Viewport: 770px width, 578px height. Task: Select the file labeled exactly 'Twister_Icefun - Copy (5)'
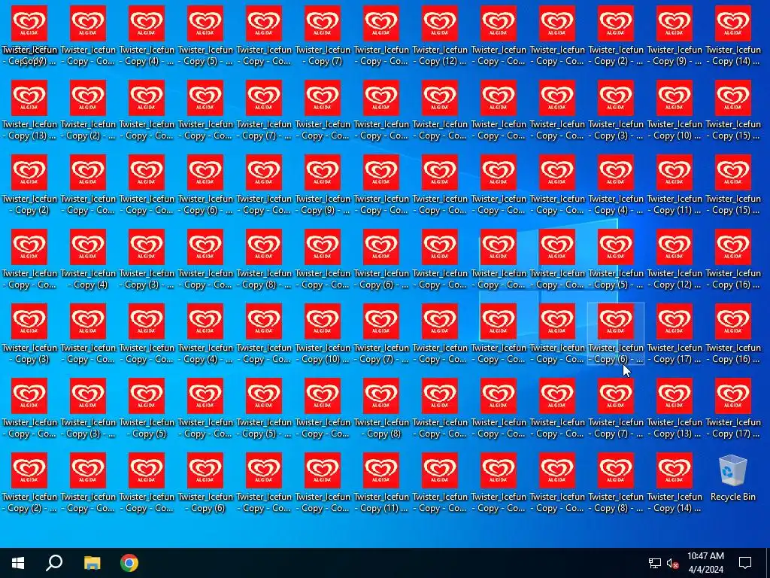[x=147, y=408]
